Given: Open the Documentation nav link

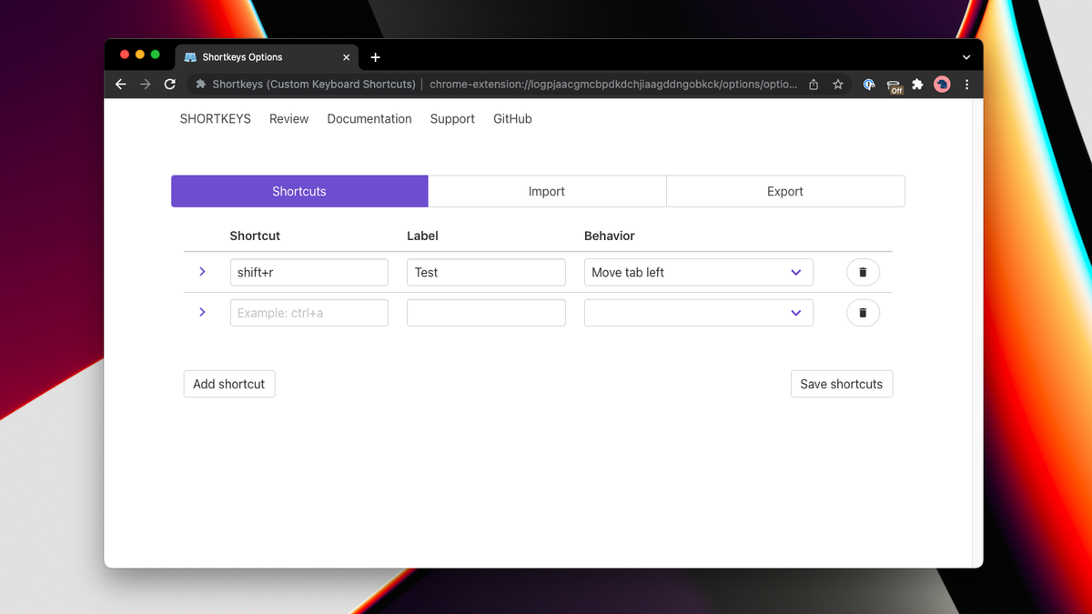Looking at the screenshot, I should coord(369,118).
